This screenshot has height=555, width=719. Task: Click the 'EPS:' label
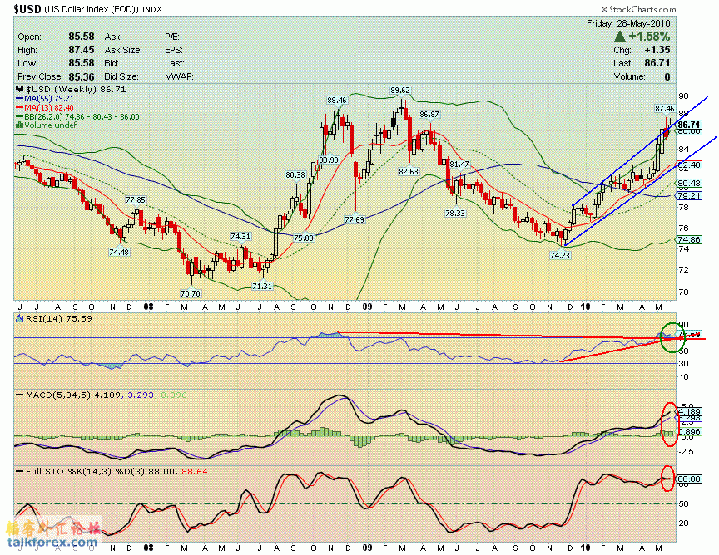174,50
